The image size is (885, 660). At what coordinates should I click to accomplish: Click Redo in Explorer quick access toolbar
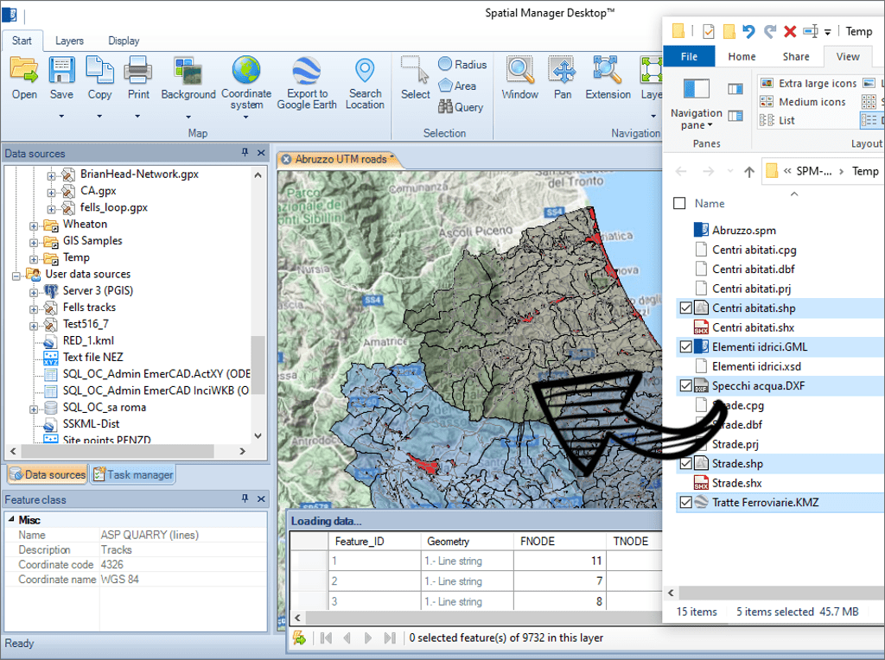click(770, 32)
